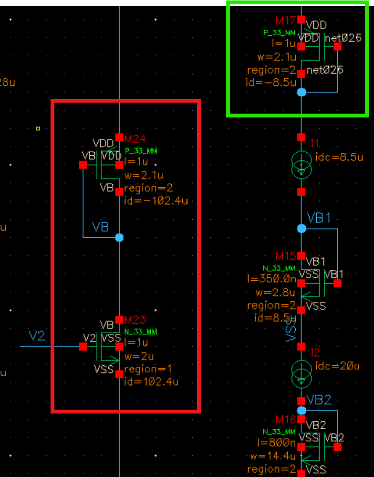Screen dimensions: 374x477
Task: Click the net026 junction dot below M17
Action: [x=301, y=92]
